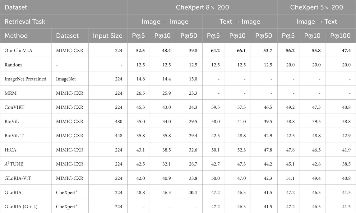Viewport: 356px width, 213px height.
Task: Click the CheXpert 5× 200 header
Action: [x=317, y=7]
